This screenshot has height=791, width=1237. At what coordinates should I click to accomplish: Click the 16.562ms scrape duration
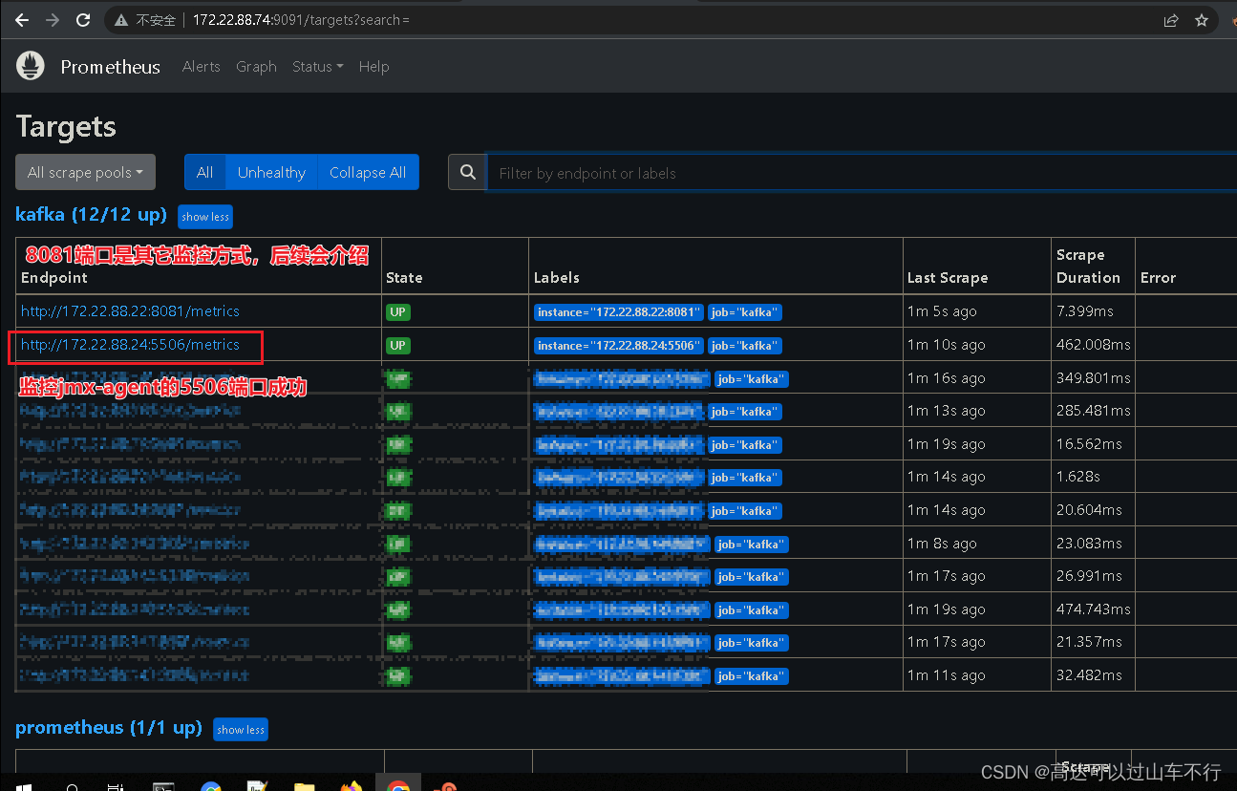[1089, 444]
